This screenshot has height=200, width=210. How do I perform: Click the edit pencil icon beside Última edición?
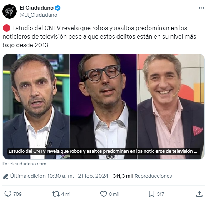click(6, 176)
